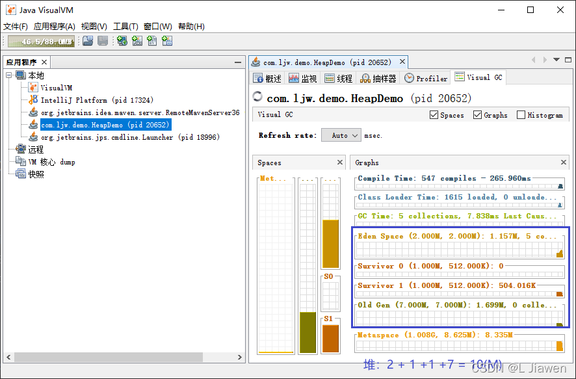Select the 本地 computer icon
The width and height of the screenshot is (576, 379).
tap(21, 75)
